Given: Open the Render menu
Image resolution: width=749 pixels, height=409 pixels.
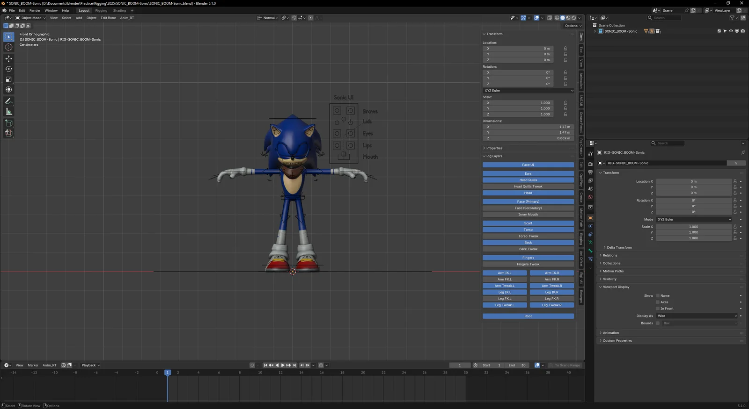Looking at the screenshot, I should 35,10.
